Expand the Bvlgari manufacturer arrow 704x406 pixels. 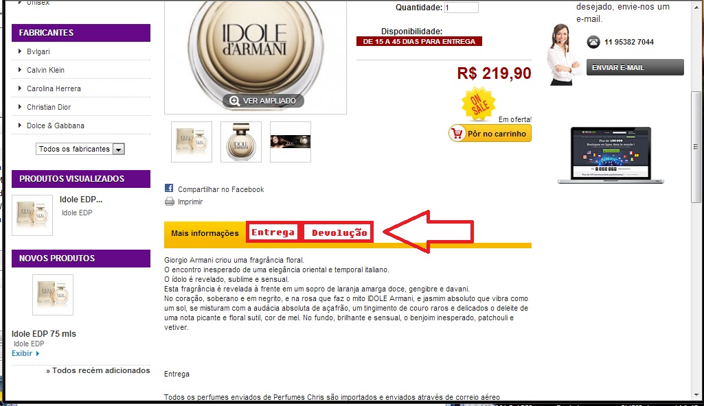pos(20,51)
